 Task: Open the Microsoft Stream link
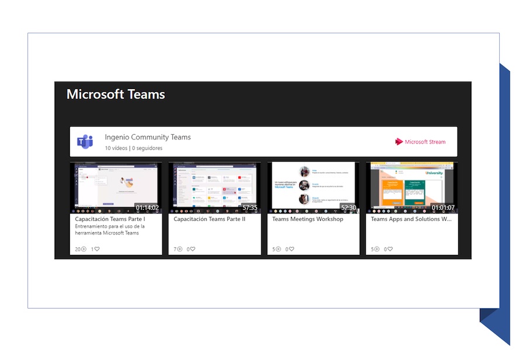point(420,142)
